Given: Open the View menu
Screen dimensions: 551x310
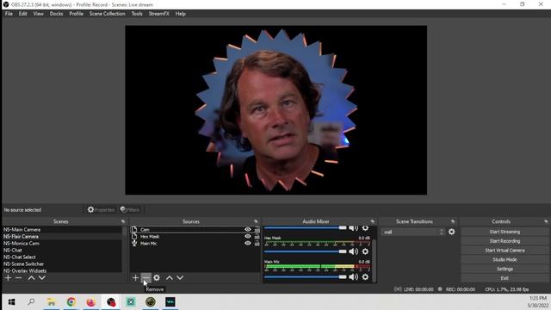Looking at the screenshot, I should point(38,14).
